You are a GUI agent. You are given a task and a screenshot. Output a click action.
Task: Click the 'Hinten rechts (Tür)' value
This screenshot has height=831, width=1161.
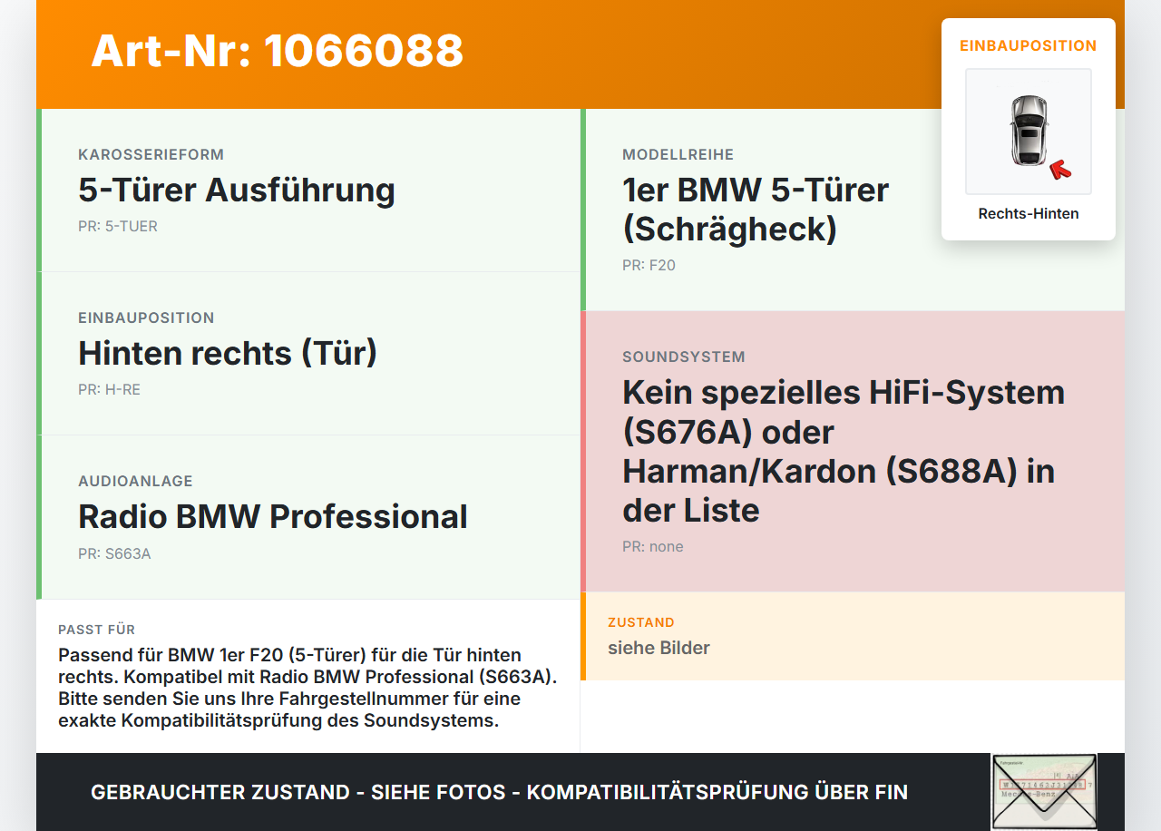click(228, 354)
